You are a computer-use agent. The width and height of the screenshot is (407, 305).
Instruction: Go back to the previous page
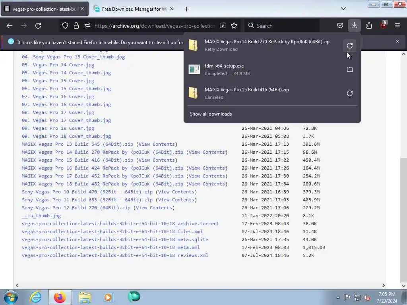[x=10, y=26]
